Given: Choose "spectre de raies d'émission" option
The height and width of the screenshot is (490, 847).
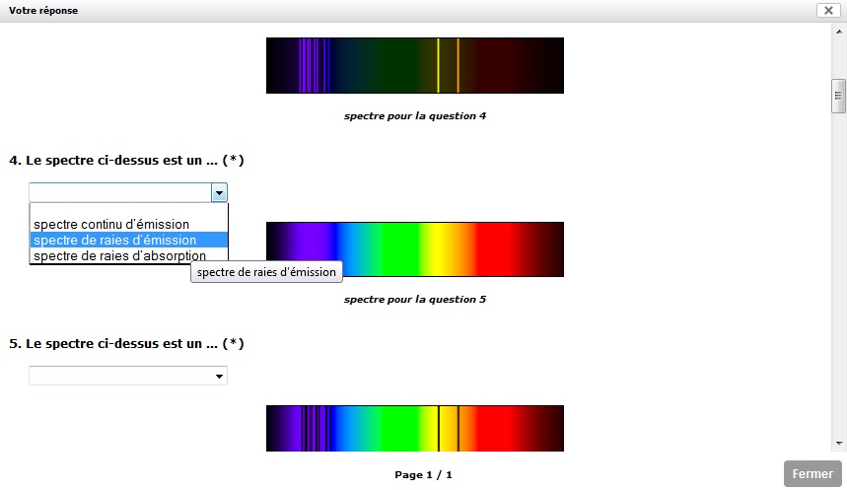Looking at the screenshot, I should 114,240.
